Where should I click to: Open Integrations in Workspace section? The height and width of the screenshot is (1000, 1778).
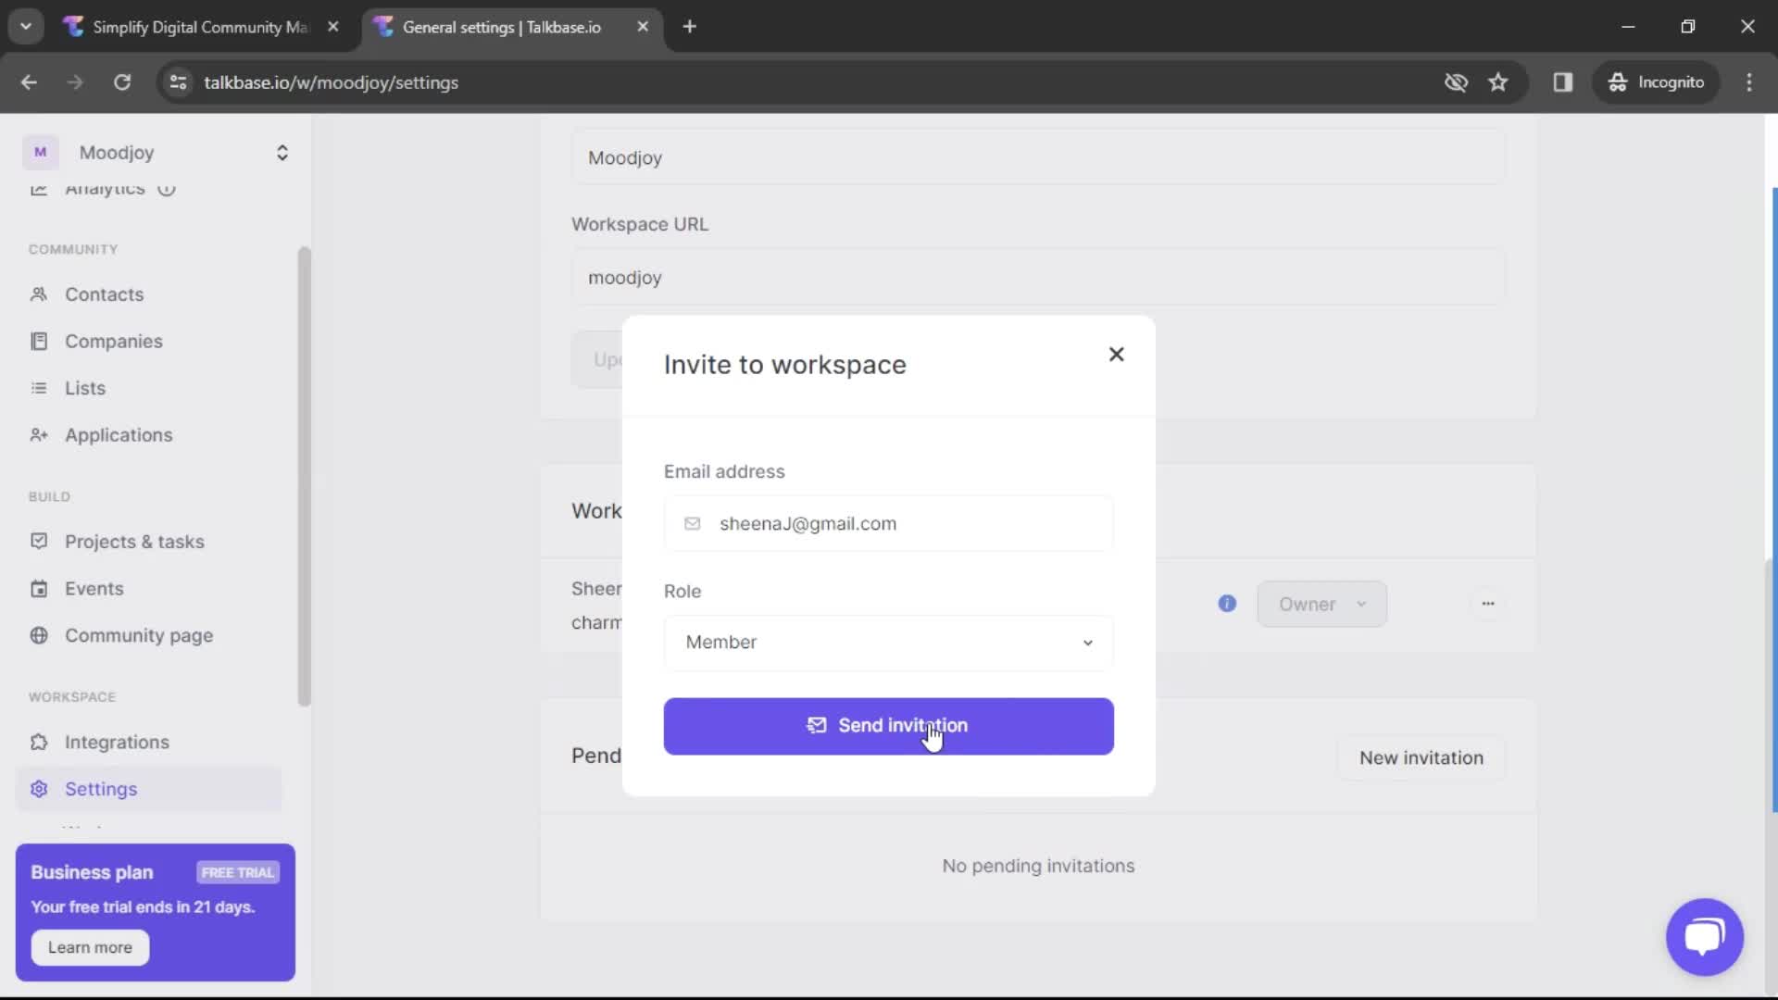(x=118, y=741)
